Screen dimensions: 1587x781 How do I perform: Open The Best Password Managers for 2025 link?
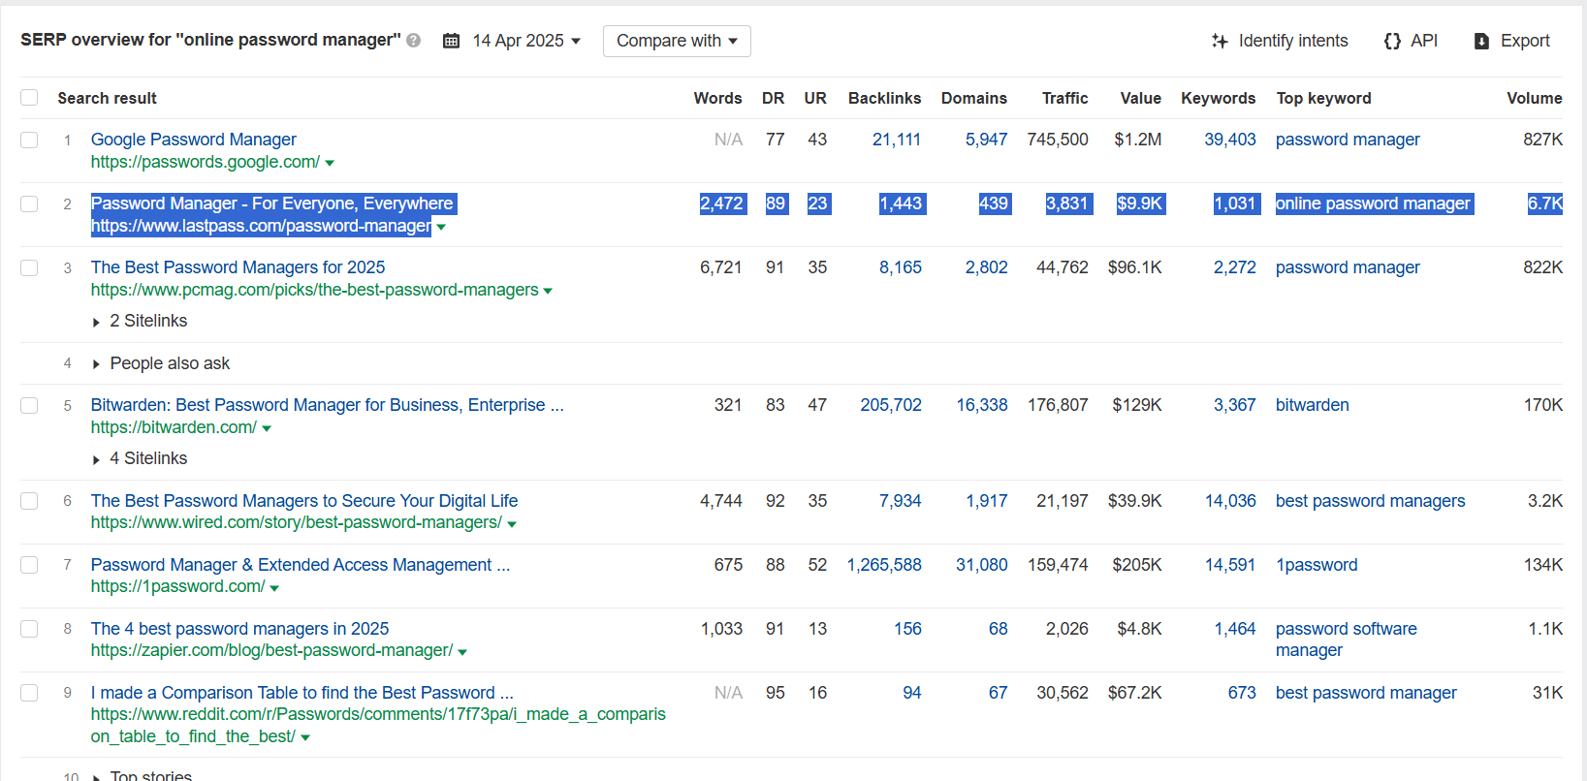click(238, 267)
